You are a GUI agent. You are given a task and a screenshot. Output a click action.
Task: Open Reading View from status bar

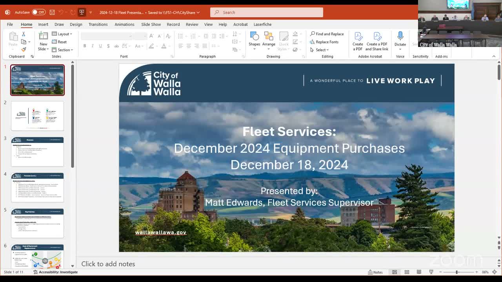[x=419, y=272]
